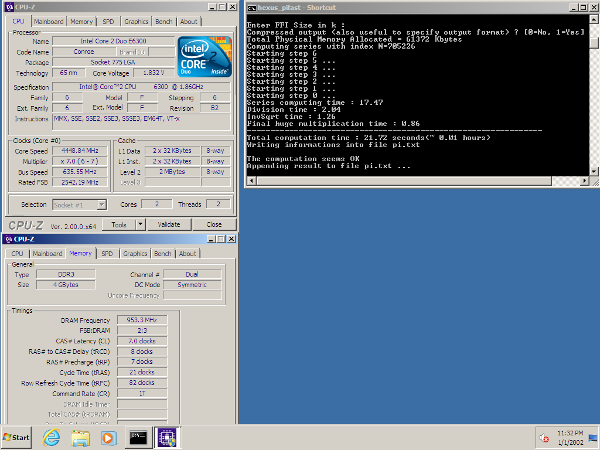Click Total computation time line in console

tap(369, 138)
